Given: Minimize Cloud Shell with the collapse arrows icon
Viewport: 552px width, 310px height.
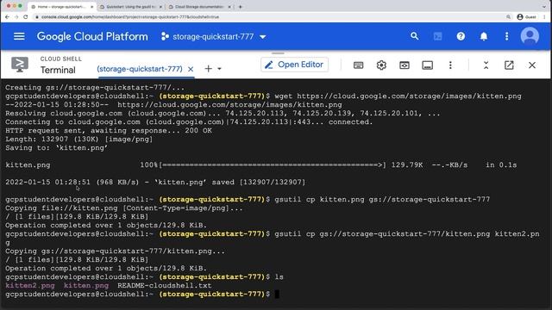Looking at the screenshot, I should [486, 65].
